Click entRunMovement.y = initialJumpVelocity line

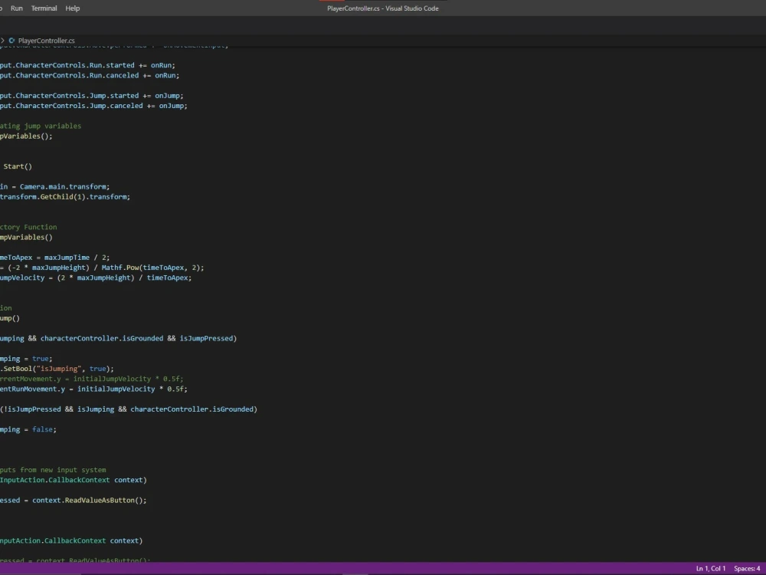coord(93,389)
